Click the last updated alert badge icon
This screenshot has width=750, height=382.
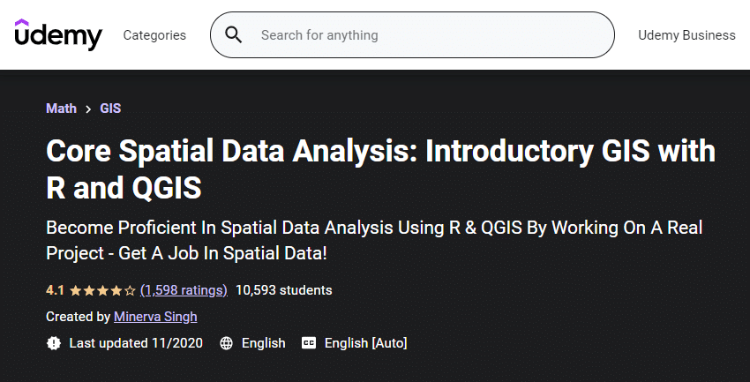coord(54,343)
